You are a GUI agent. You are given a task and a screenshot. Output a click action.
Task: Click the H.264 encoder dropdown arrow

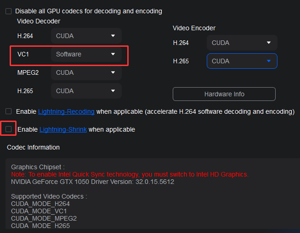(269, 43)
